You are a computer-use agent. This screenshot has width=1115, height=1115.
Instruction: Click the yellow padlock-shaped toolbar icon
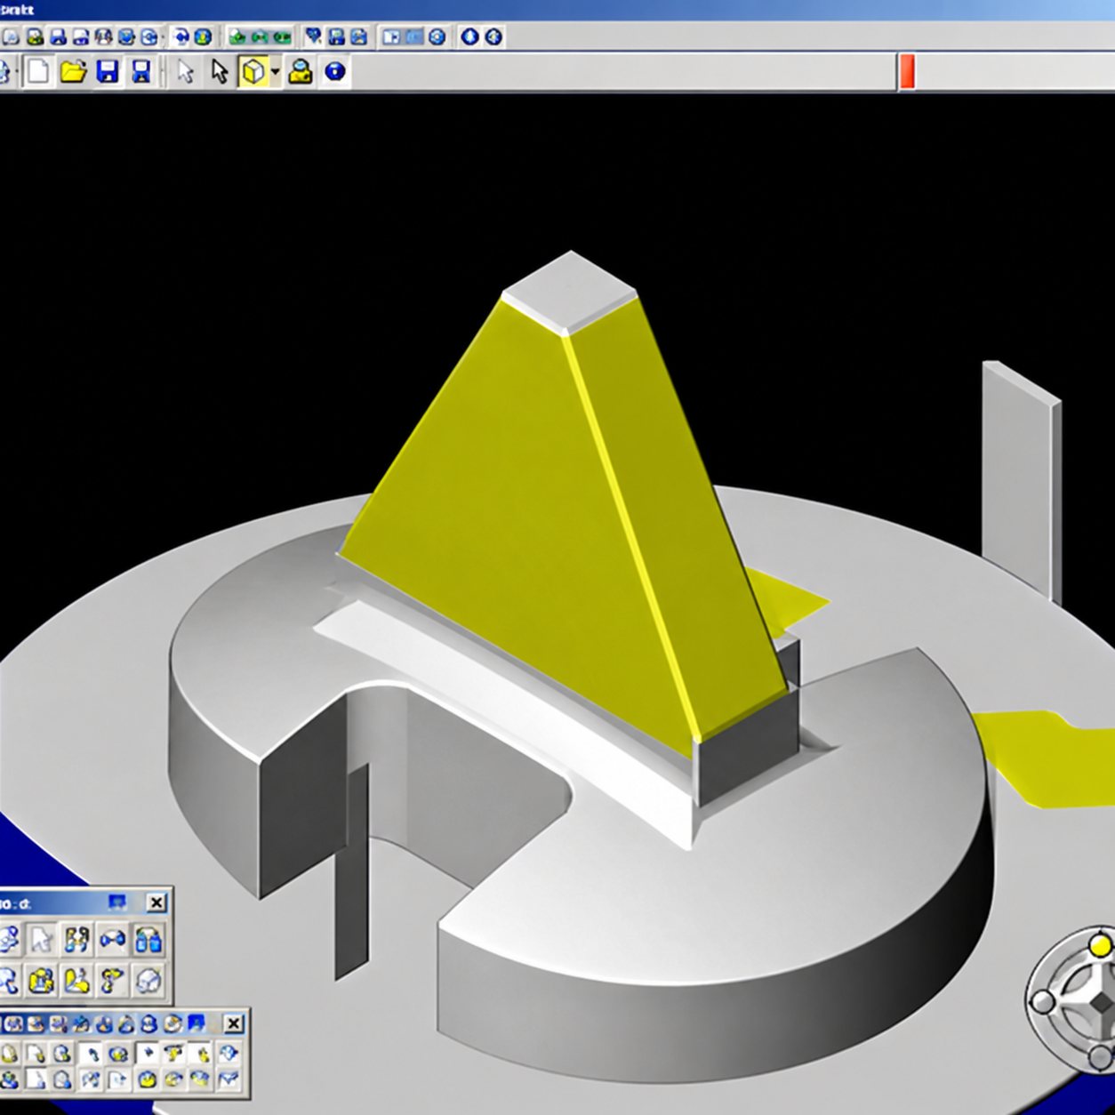tap(301, 71)
